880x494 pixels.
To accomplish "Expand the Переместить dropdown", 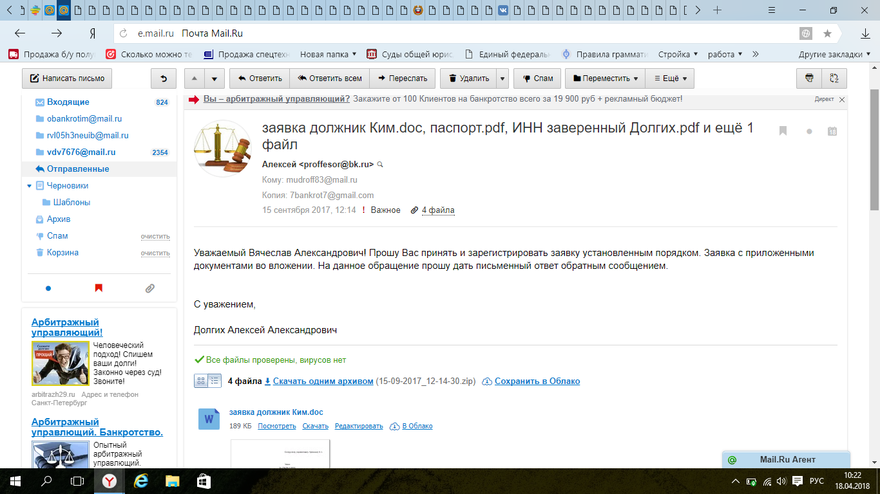I will click(605, 78).
